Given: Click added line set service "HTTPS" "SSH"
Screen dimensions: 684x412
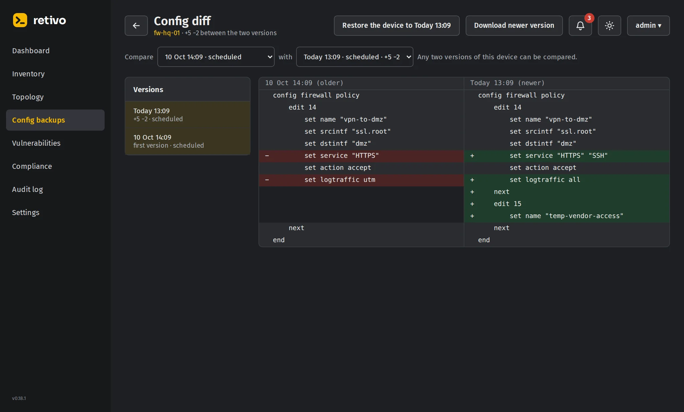Looking at the screenshot, I should (x=567, y=155).
